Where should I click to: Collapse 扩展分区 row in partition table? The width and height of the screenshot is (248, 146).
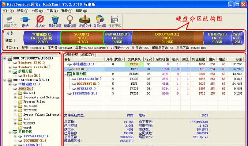click(x=65, y=74)
